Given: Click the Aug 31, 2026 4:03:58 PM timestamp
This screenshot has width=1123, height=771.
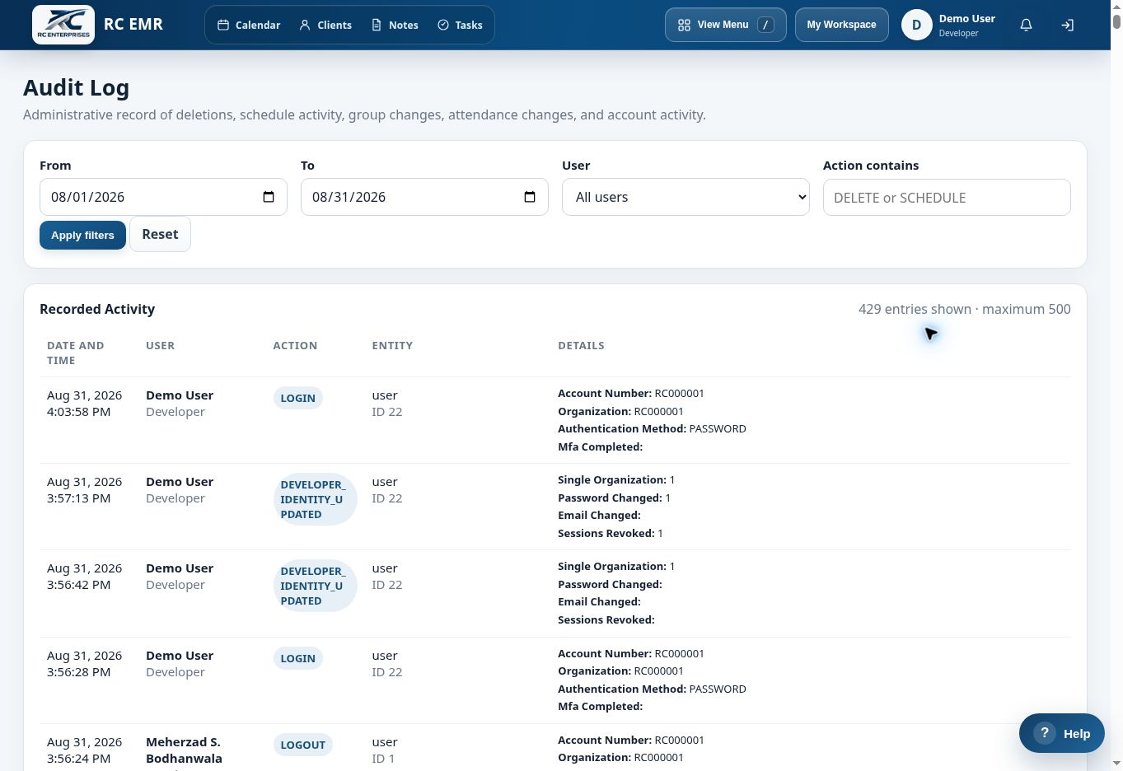Looking at the screenshot, I should click(84, 404).
